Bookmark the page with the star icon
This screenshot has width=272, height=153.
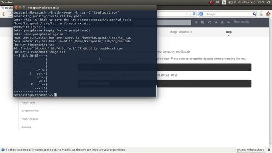187,14
